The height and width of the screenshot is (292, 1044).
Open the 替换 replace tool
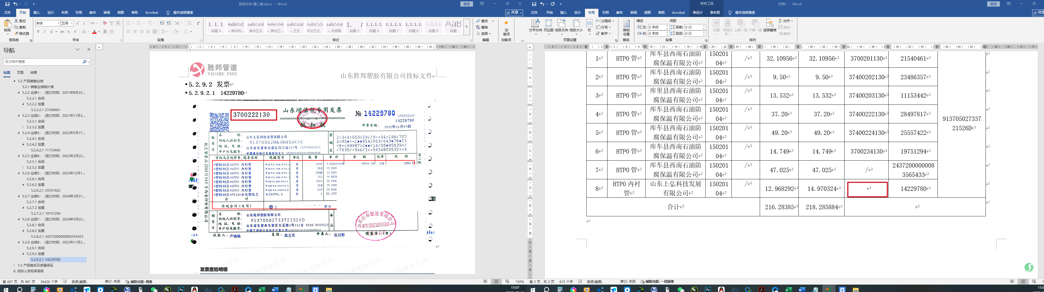(482, 27)
